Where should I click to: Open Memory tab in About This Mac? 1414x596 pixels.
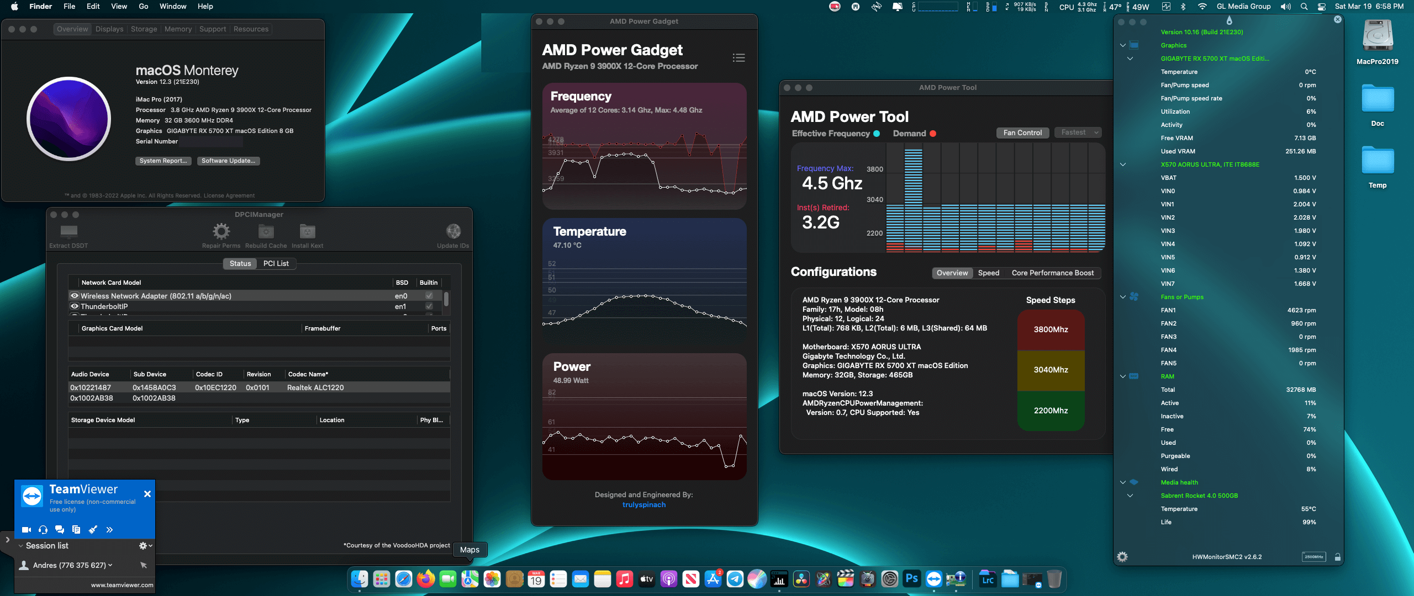pyautogui.click(x=178, y=29)
